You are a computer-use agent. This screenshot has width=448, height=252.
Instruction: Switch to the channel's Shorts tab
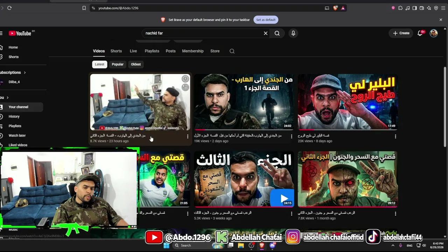[x=116, y=51]
